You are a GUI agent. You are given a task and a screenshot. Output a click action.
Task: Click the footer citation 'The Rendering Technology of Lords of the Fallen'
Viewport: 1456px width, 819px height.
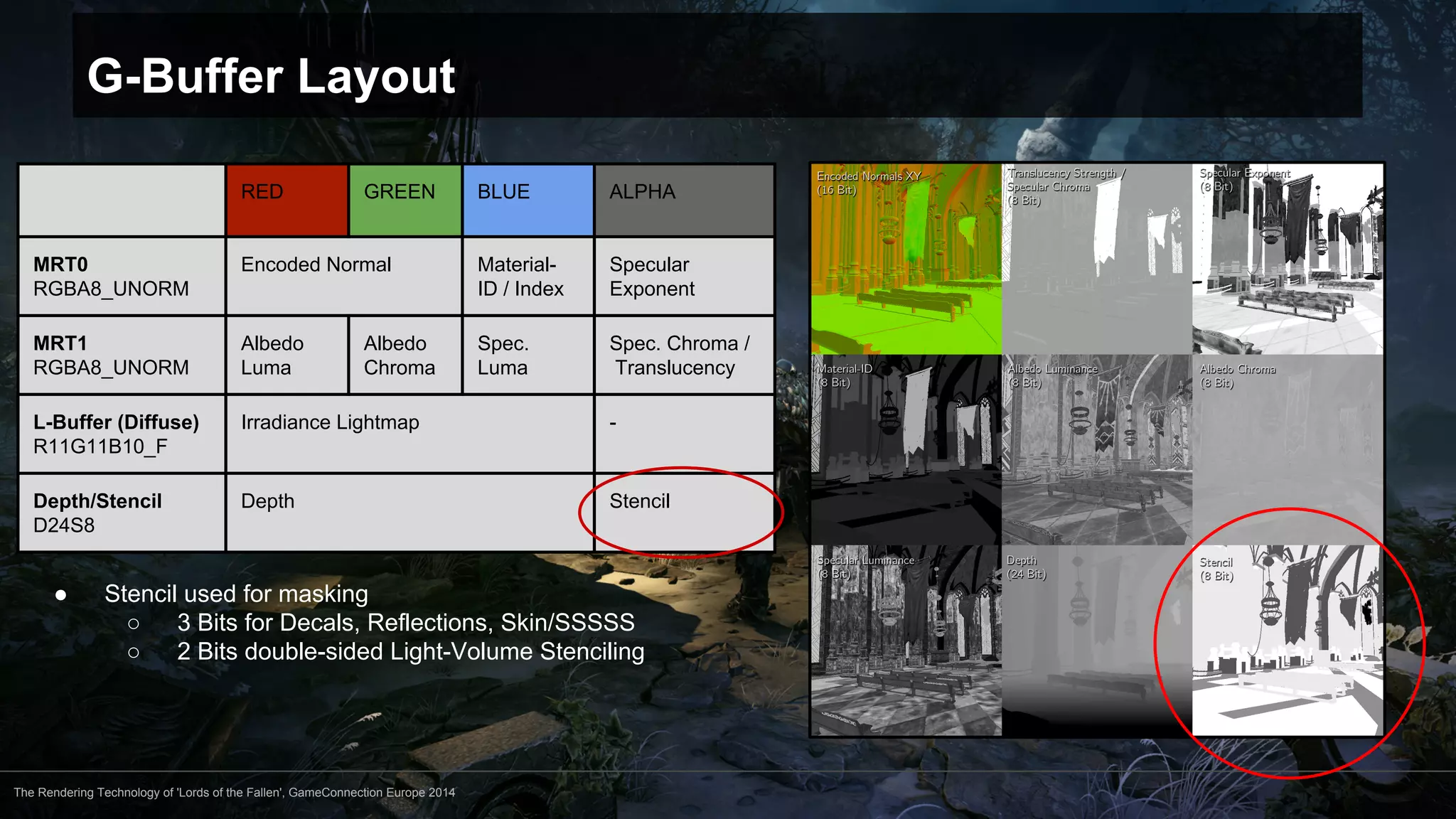coord(235,793)
